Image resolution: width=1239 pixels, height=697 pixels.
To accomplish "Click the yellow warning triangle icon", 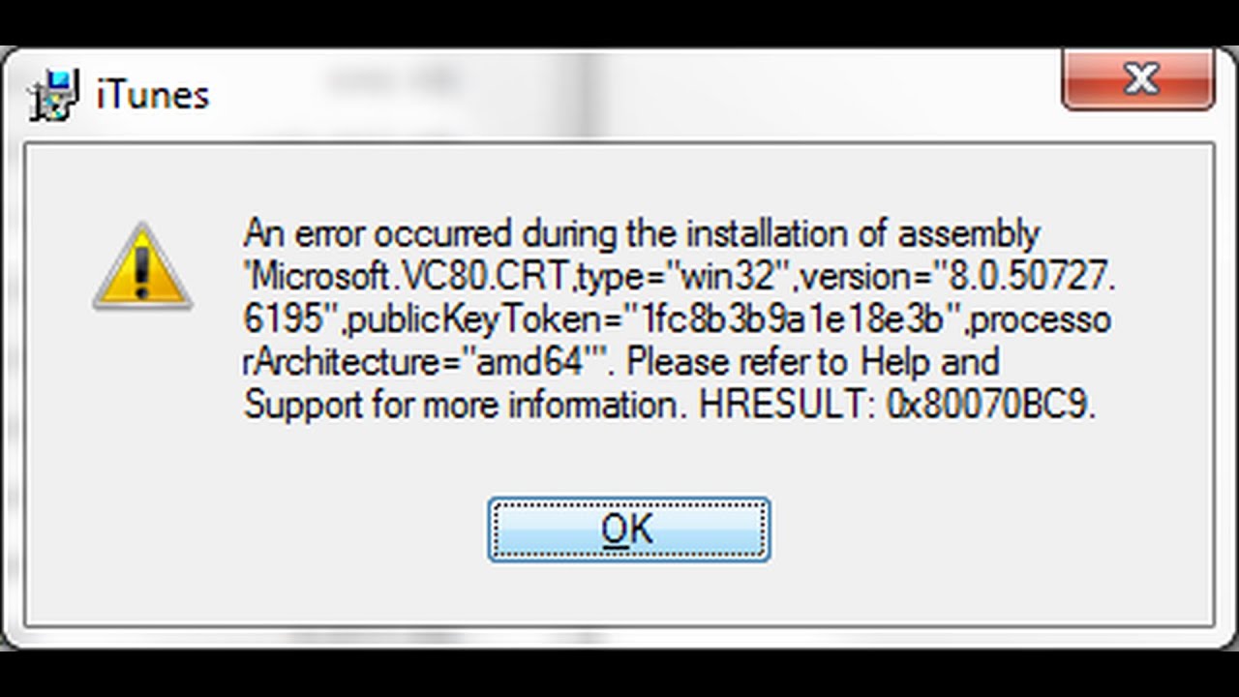I will point(142,267).
